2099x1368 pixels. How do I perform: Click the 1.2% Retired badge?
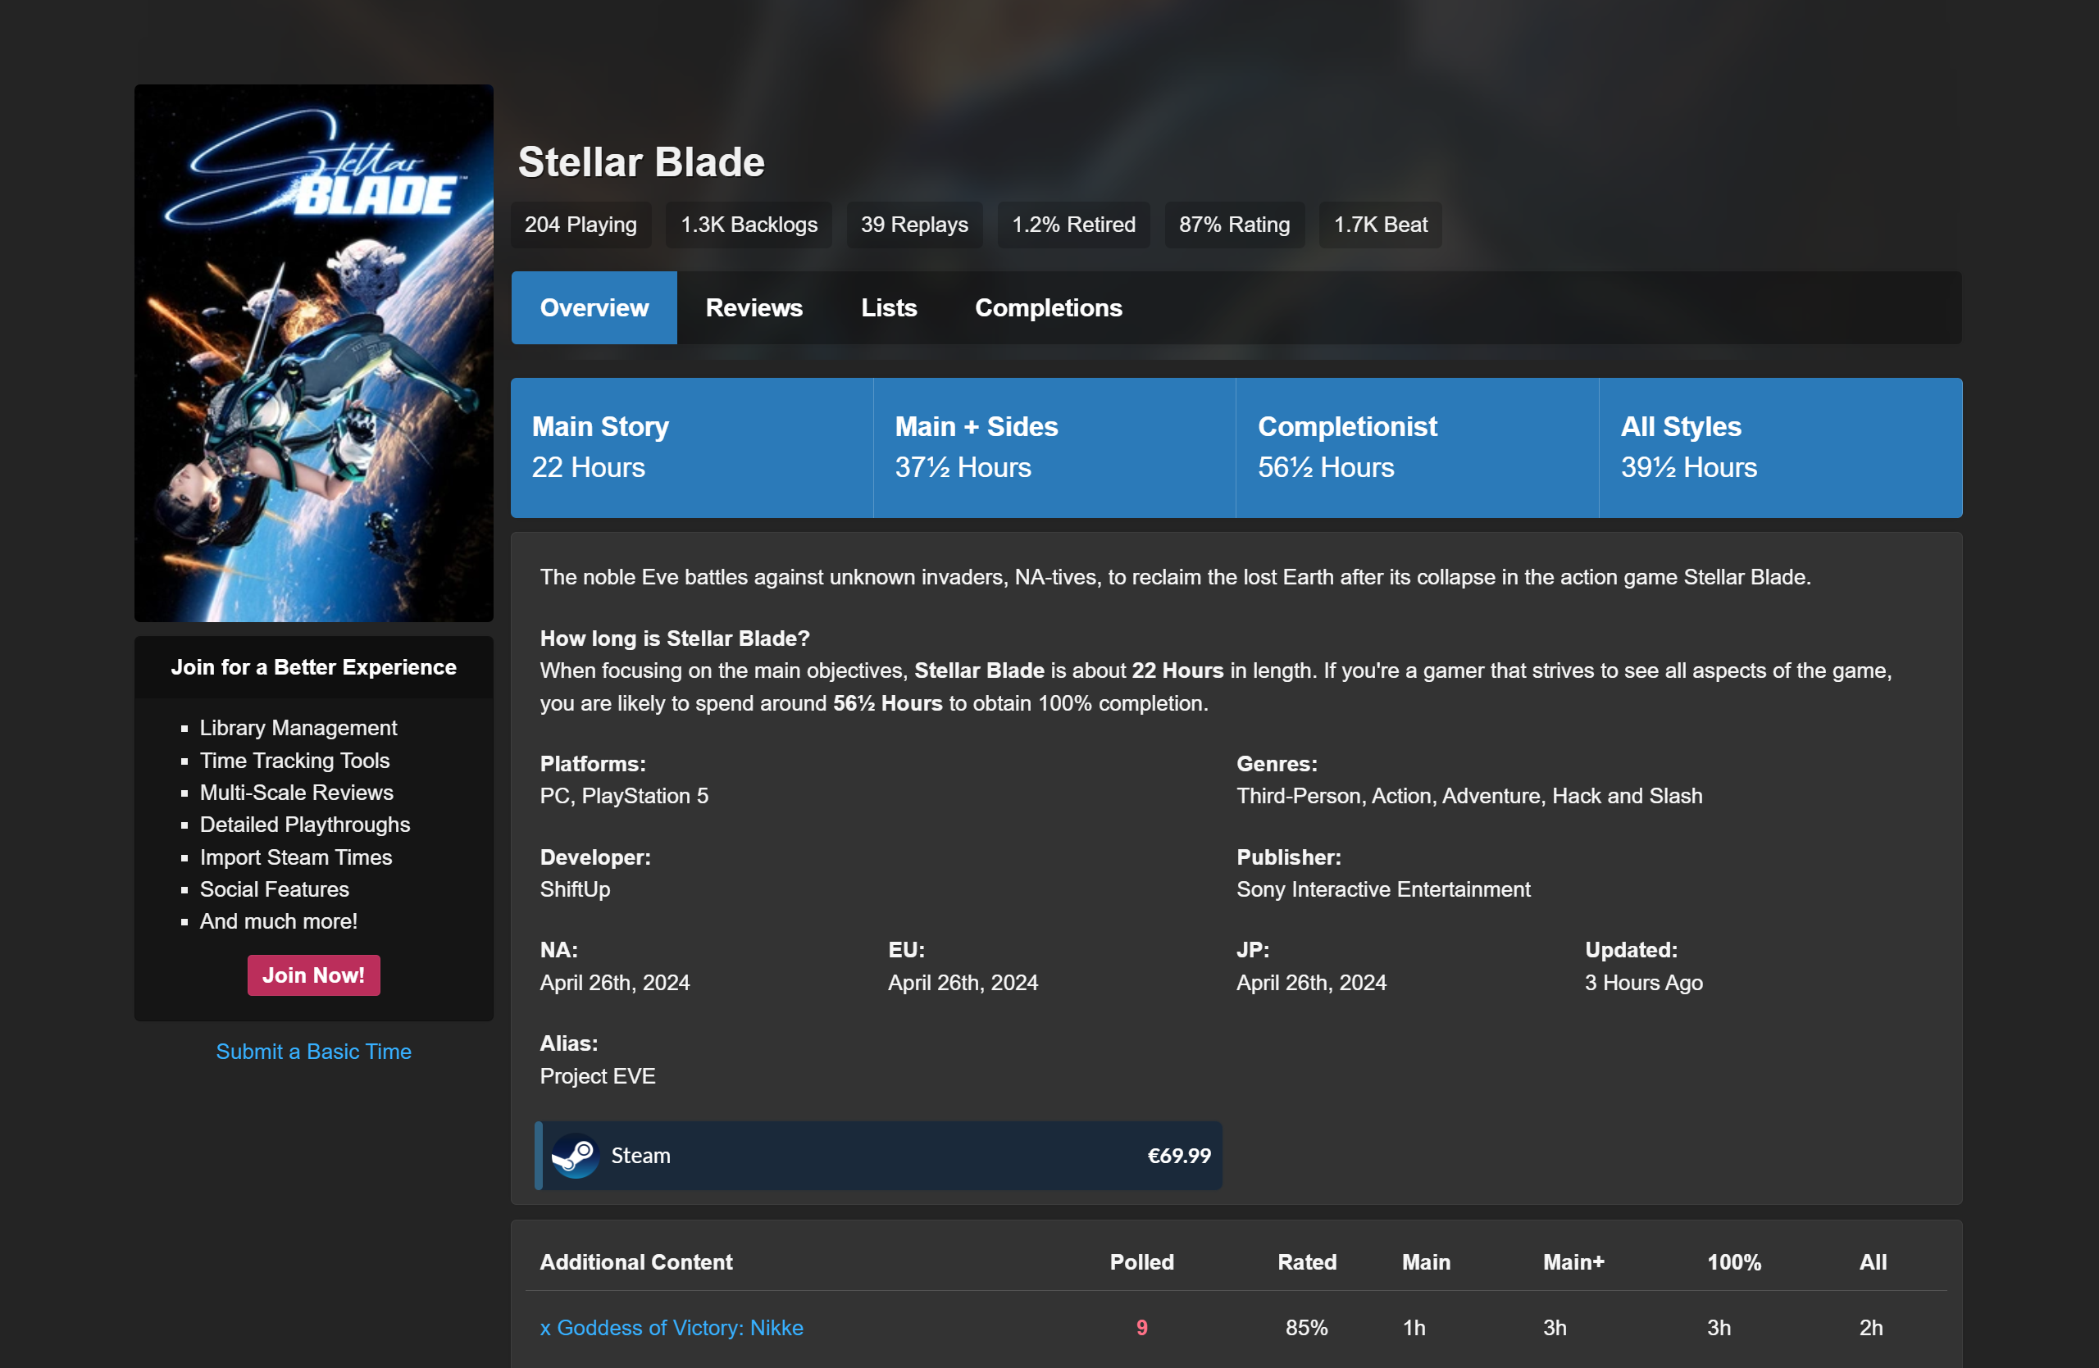tap(1073, 225)
